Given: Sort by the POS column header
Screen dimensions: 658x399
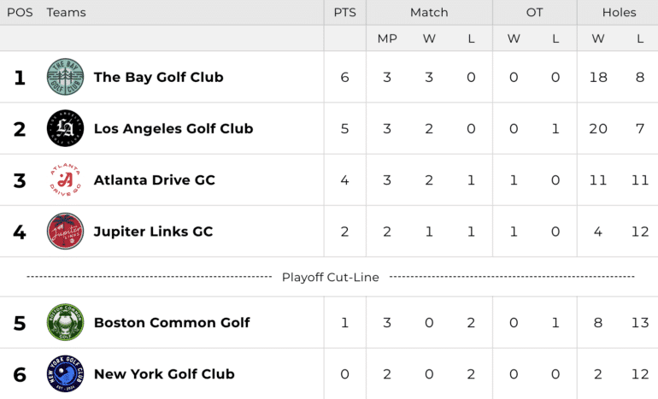Looking at the screenshot, I should [x=20, y=13].
